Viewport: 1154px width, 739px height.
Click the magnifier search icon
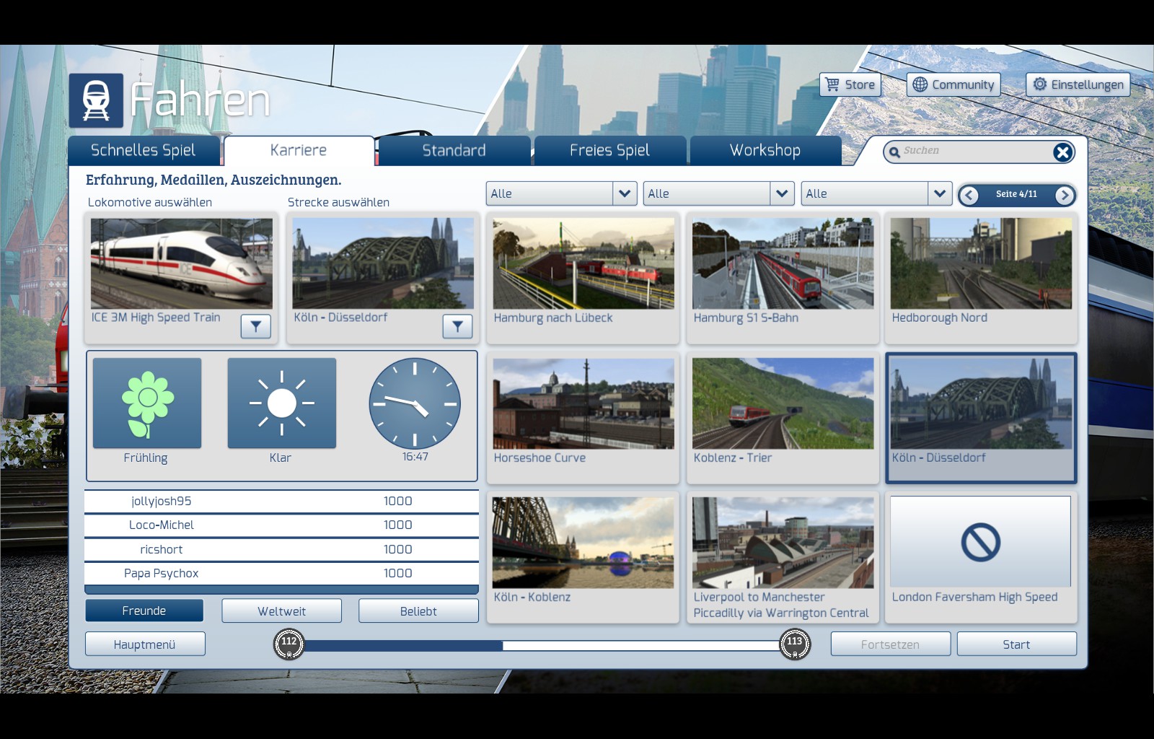tap(894, 152)
